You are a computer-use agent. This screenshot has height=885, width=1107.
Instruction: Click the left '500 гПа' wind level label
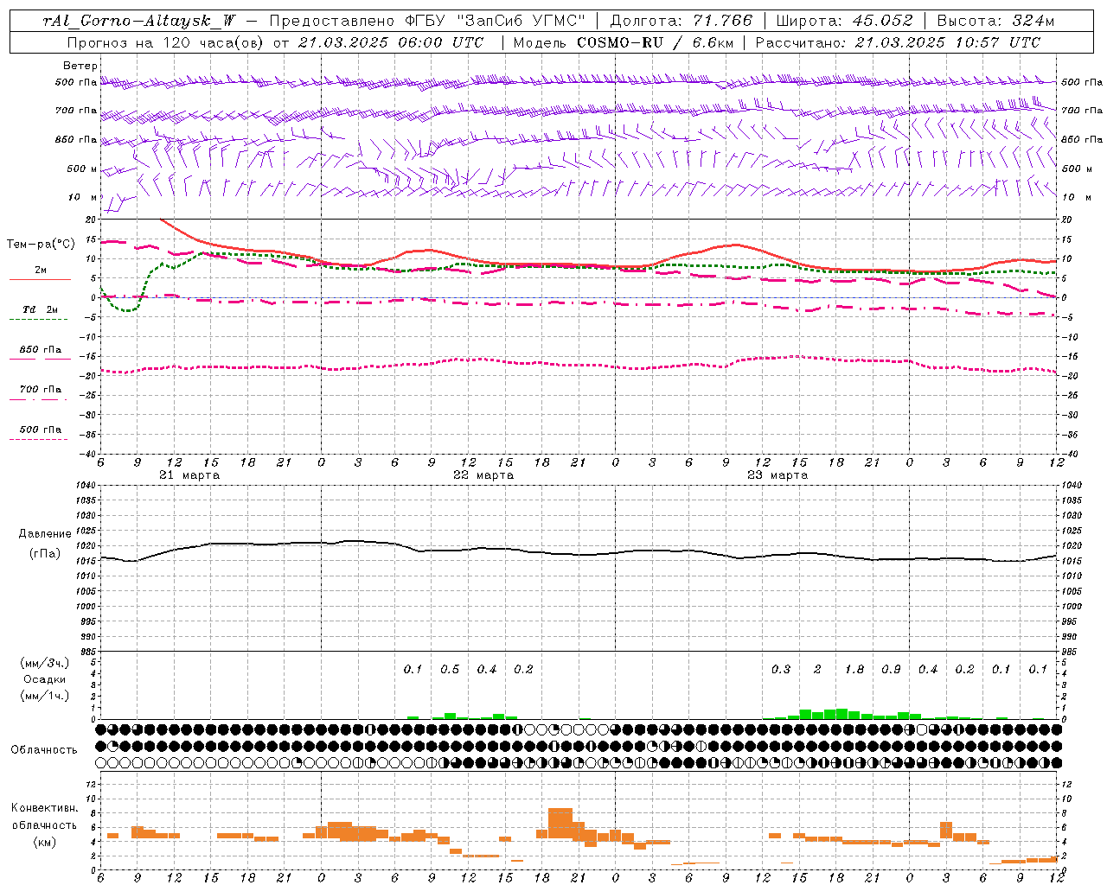pos(76,82)
